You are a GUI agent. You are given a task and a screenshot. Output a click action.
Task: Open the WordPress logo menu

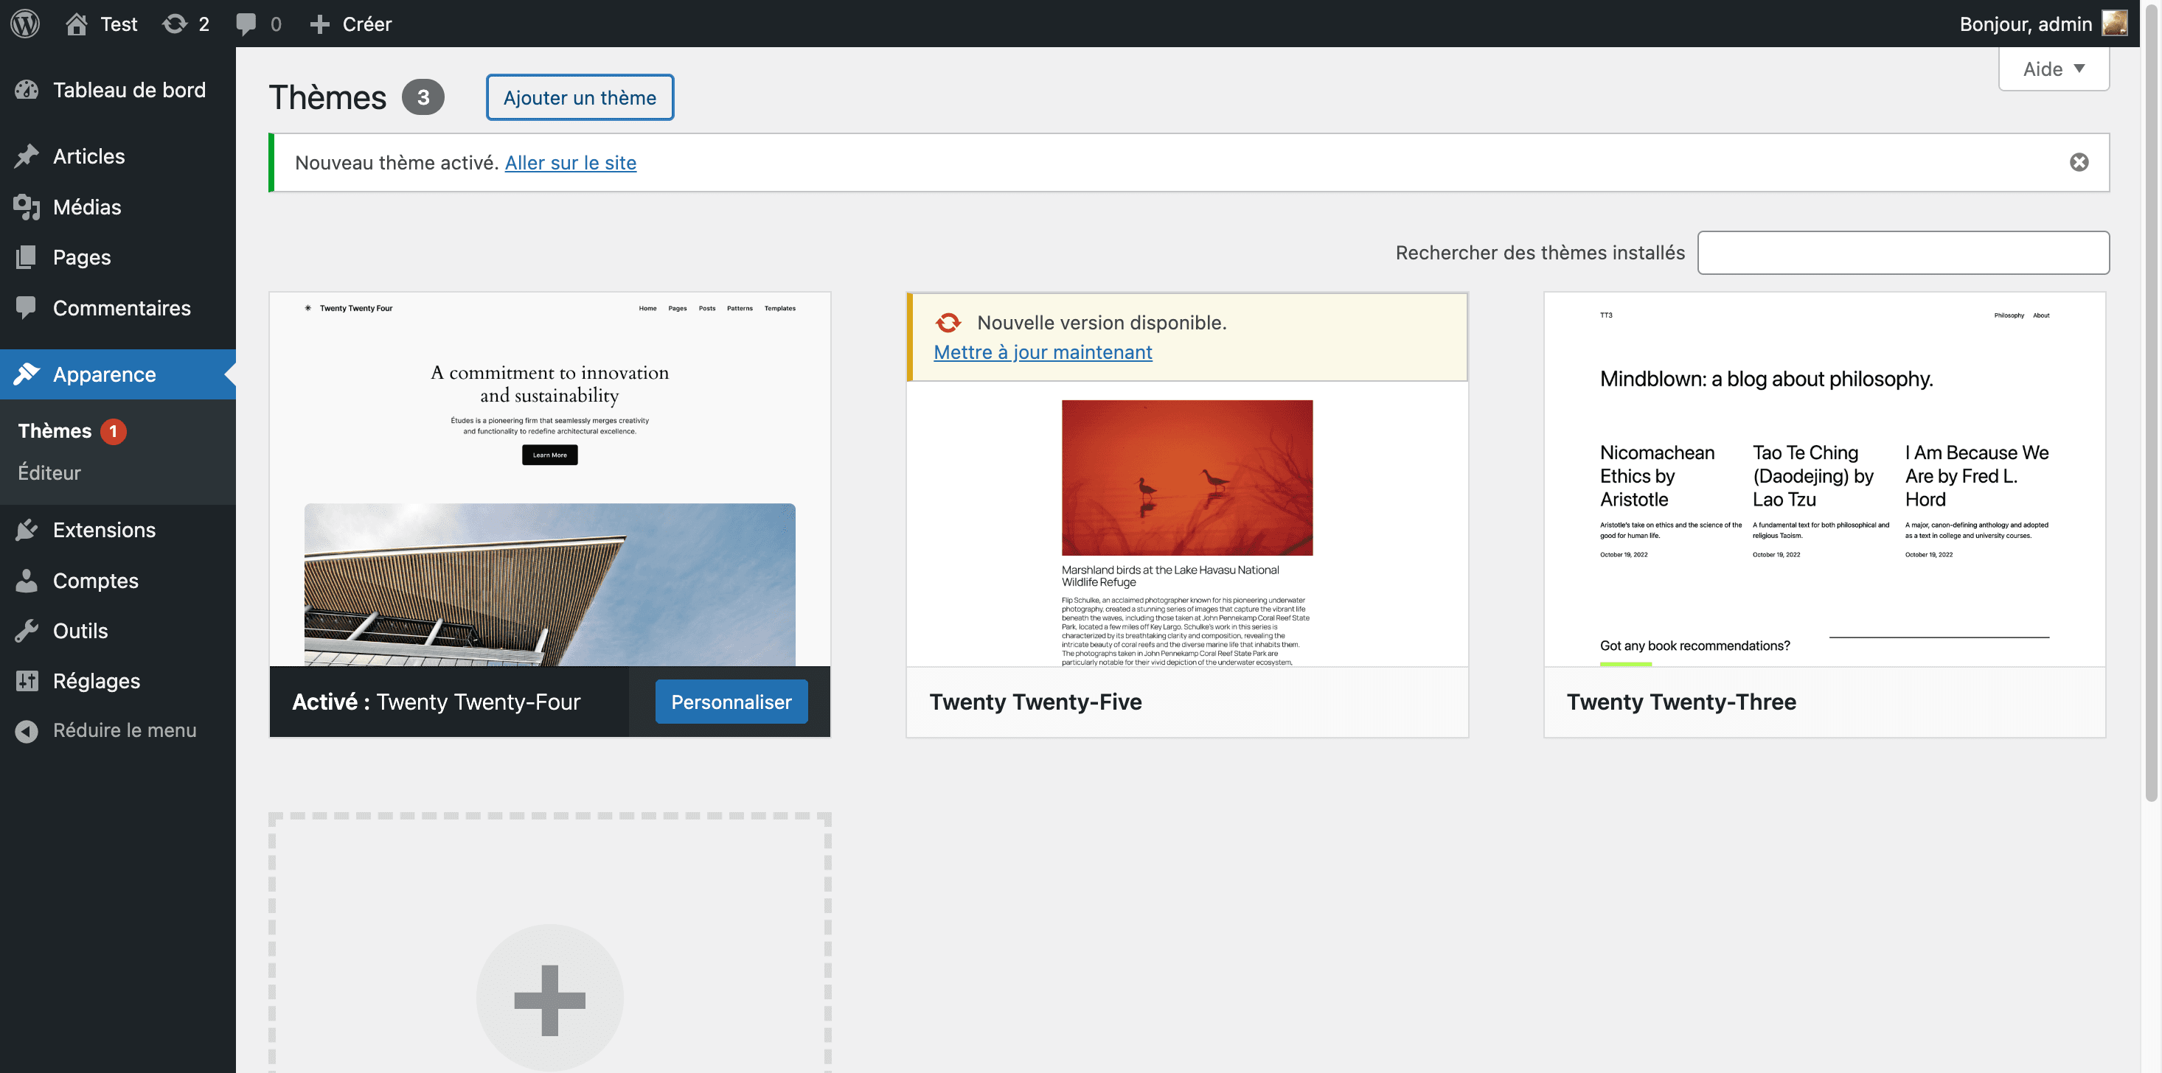coord(25,24)
